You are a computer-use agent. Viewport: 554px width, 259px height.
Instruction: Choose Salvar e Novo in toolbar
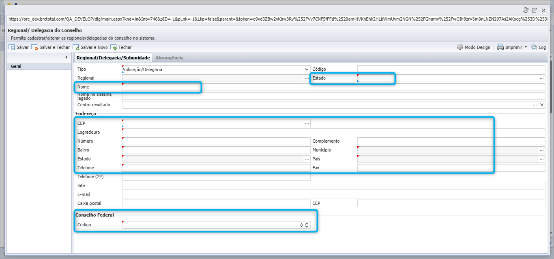coord(90,47)
